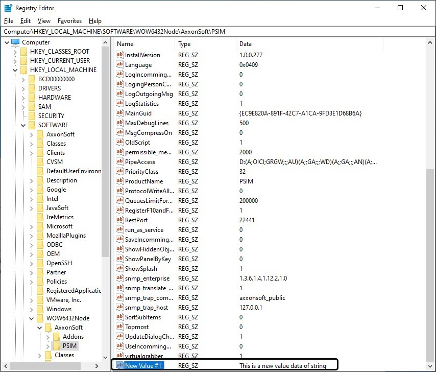Collapse the HKEY_LOCAL_MACHINE tree node

coord(15,70)
